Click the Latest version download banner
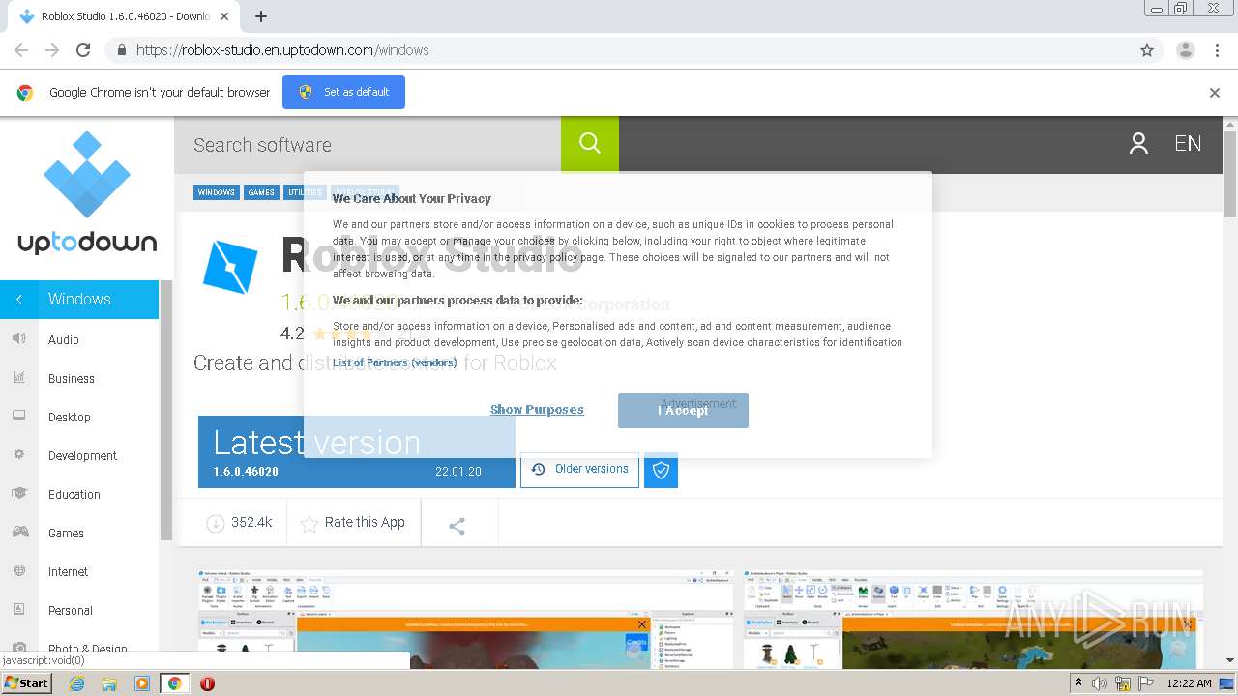The image size is (1238, 696). click(x=357, y=451)
